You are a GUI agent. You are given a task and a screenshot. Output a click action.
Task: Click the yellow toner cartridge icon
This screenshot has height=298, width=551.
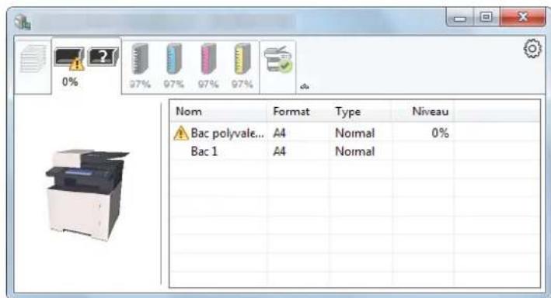coord(242,59)
